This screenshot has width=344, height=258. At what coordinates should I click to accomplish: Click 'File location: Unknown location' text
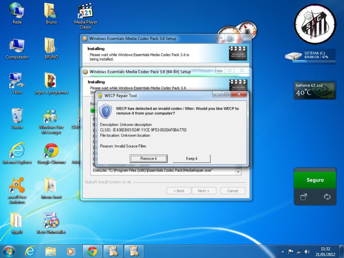click(125, 135)
